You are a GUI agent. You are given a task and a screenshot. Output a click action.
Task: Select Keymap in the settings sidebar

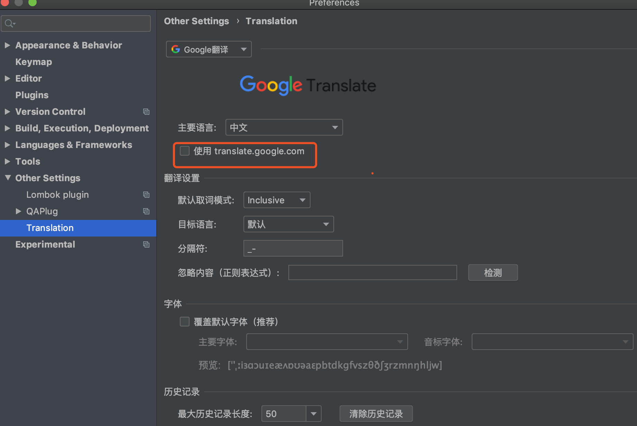(x=34, y=62)
